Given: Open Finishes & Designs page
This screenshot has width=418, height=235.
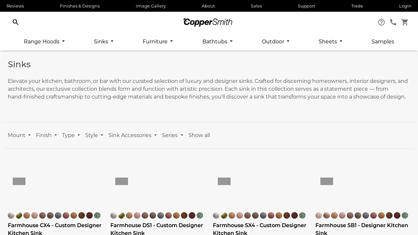Looking at the screenshot, I should tap(79, 6).
